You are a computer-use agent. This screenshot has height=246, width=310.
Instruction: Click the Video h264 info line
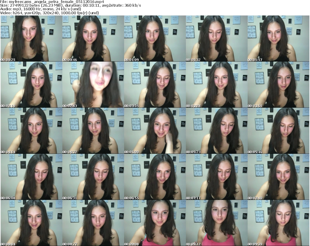[49, 13]
